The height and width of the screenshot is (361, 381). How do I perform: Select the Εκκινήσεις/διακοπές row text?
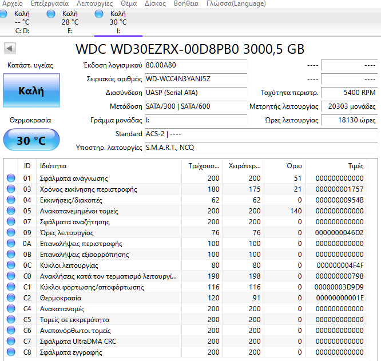71,200
